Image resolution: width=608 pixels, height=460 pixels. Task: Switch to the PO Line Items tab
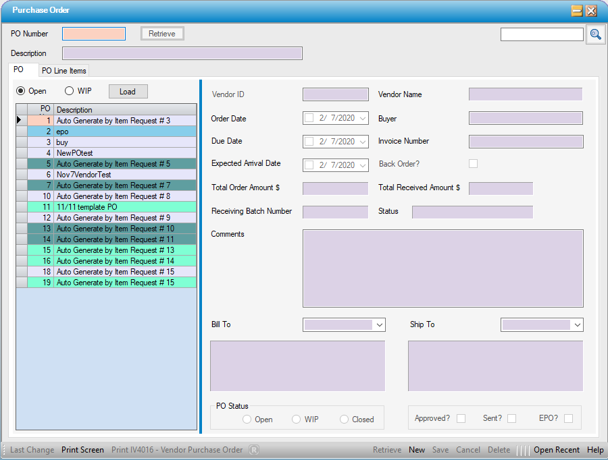tap(64, 70)
